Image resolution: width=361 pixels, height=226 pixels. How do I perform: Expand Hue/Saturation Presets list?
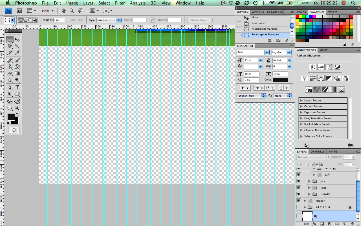pos(301,118)
